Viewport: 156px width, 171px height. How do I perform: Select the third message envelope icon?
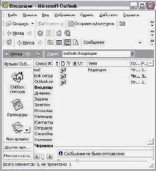63,82
